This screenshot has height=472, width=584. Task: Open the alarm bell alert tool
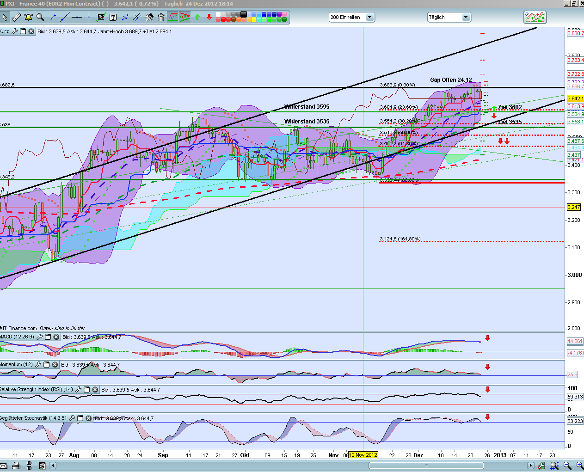pyautogui.click(x=28, y=17)
